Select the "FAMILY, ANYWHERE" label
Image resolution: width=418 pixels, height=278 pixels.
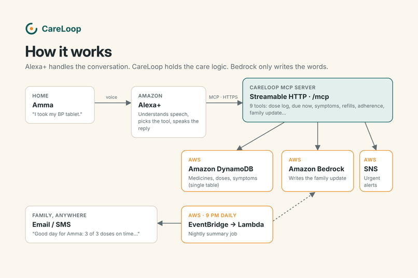[59, 215]
